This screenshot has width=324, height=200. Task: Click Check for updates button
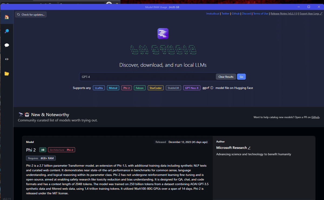[x=31, y=15]
